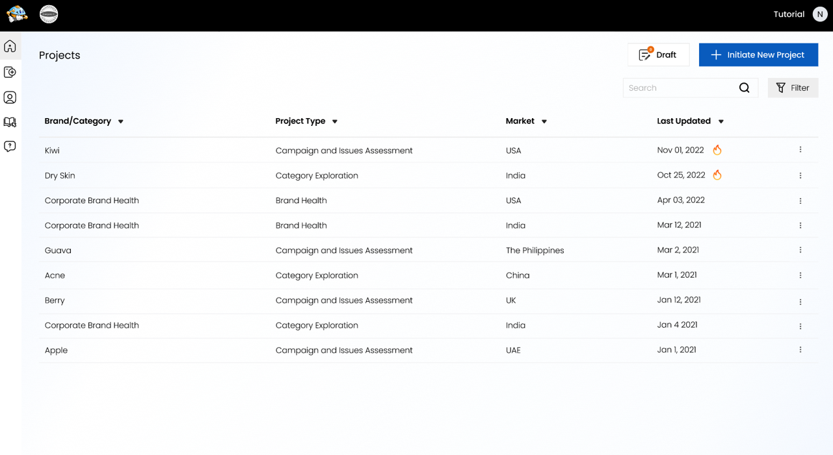
Task: Expand the Project Type column dropdown
Action: 335,121
